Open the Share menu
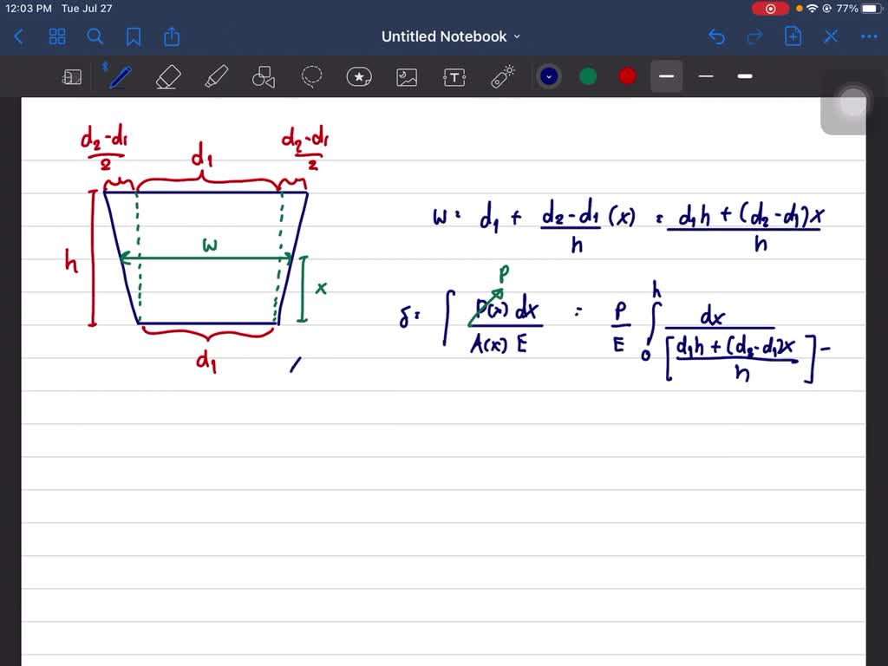The image size is (888, 666). 171,36
